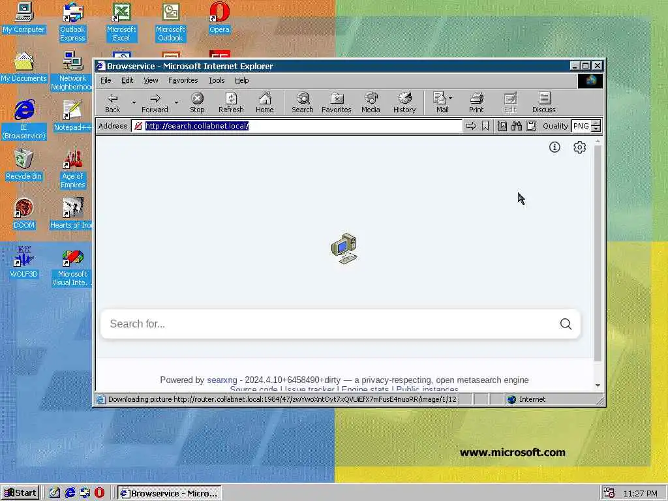The height and width of the screenshot is (501, 668).
Task: Open the Edit menu
Action: click(x=127, y=80)
